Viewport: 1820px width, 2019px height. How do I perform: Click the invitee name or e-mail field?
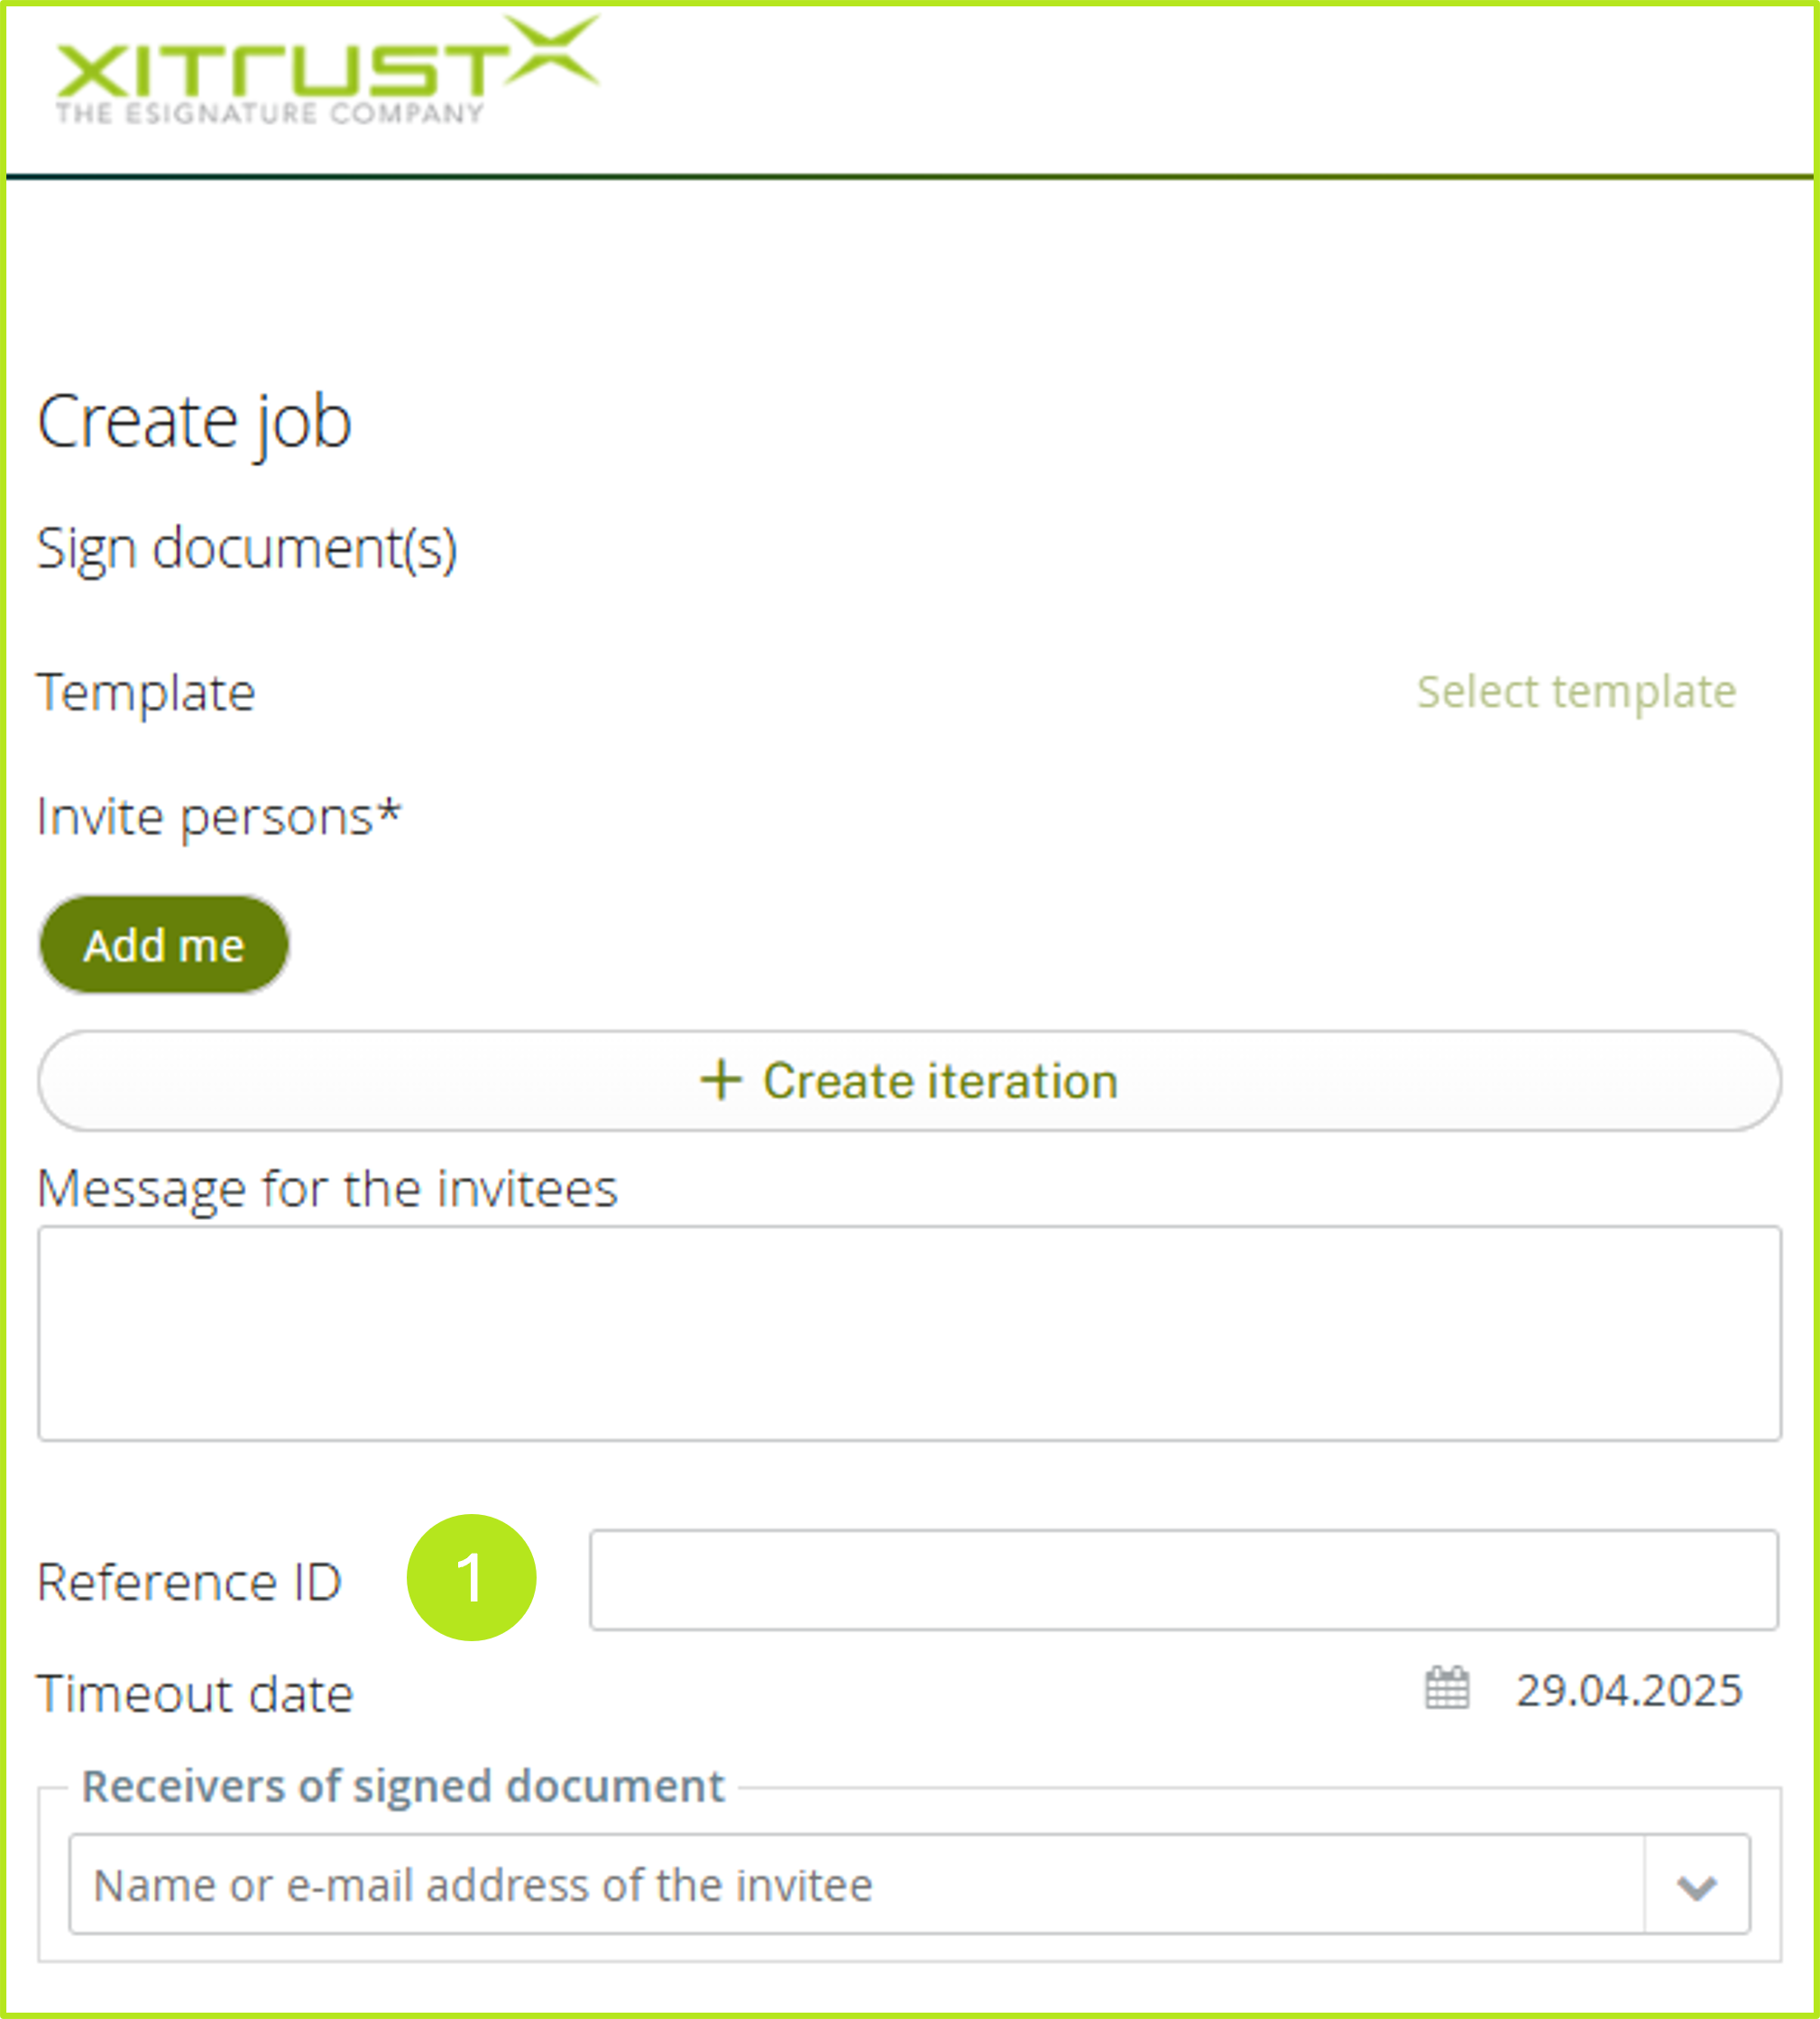[x=855, y=1884]
